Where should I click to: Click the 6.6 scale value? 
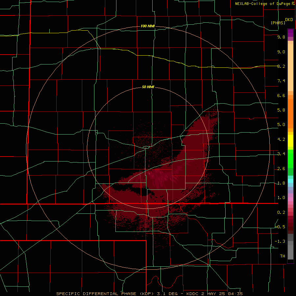[281, 95]
